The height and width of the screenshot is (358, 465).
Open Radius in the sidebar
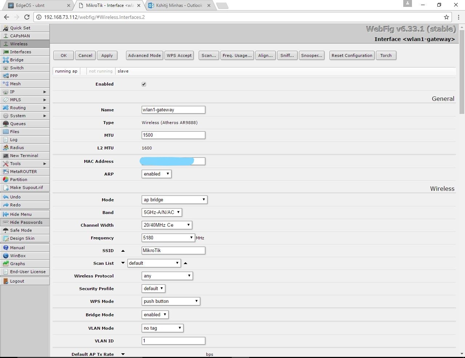[x=25, y=148]
